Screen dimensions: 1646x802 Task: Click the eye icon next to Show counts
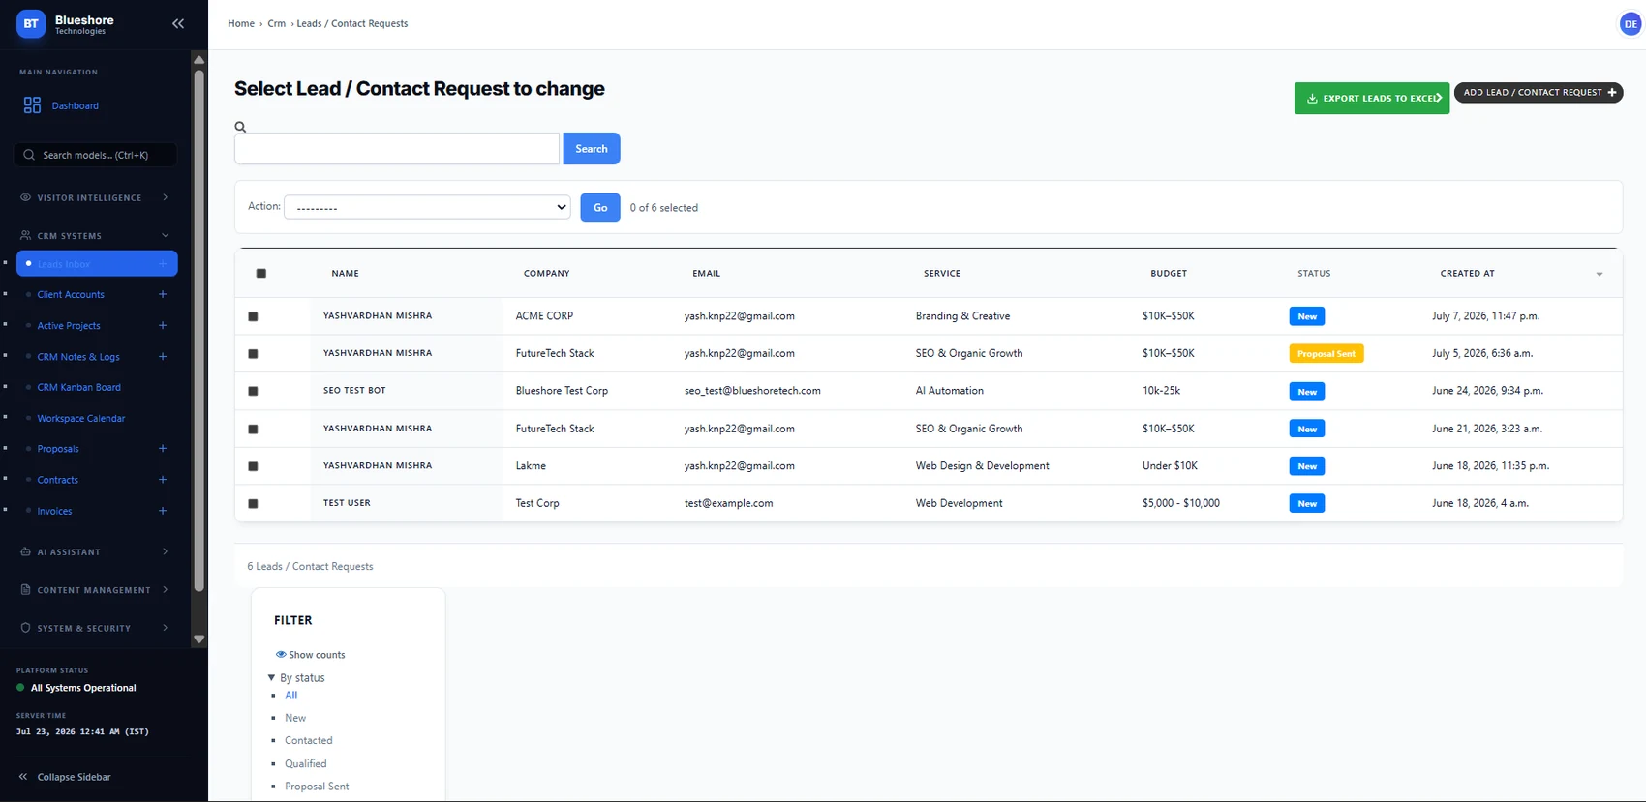point(281,655)
